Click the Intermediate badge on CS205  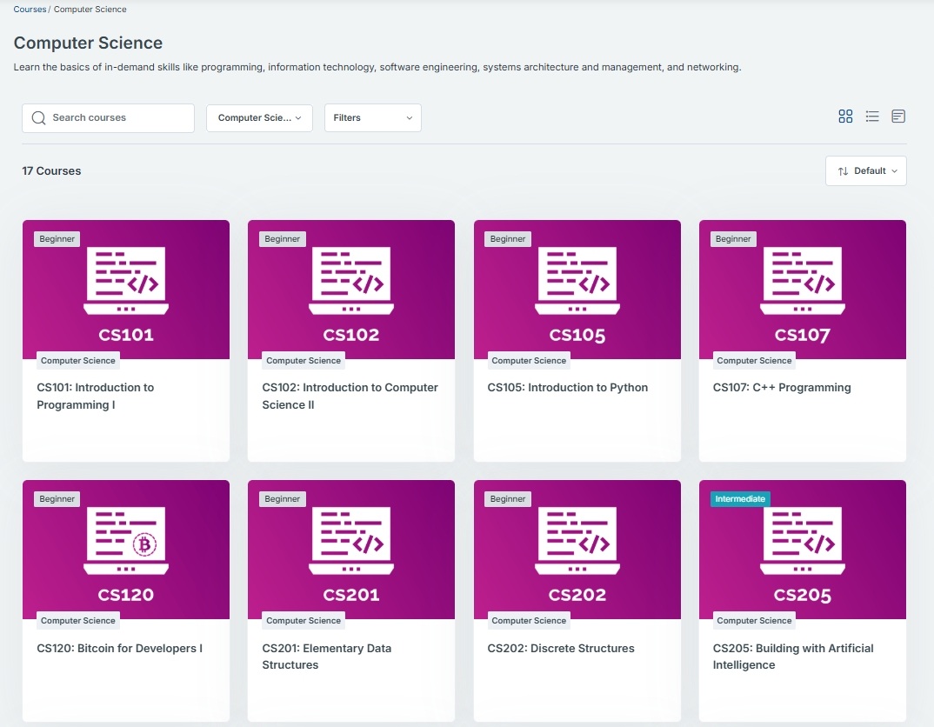(740, 499)
